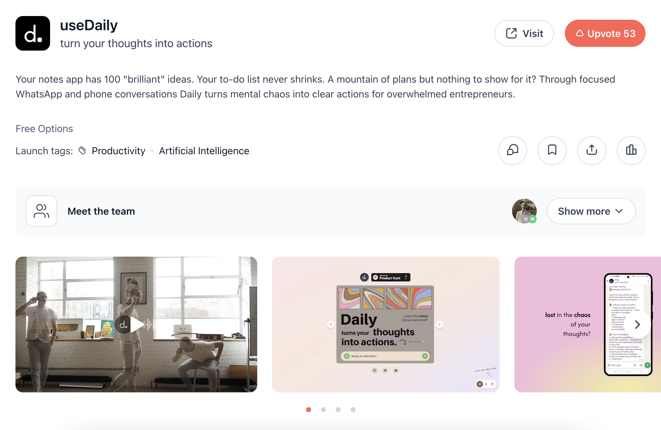Open the Artificial Intelligence launch tag
This screenshot has width=661, height=430.
tap(204, 151)
